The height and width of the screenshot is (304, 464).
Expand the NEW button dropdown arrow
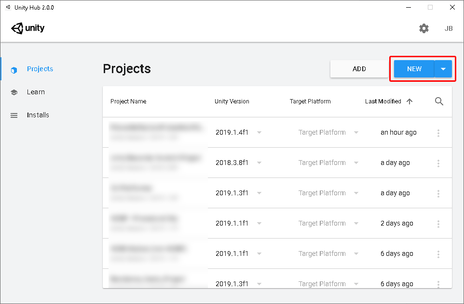click(x=443, y=69)
